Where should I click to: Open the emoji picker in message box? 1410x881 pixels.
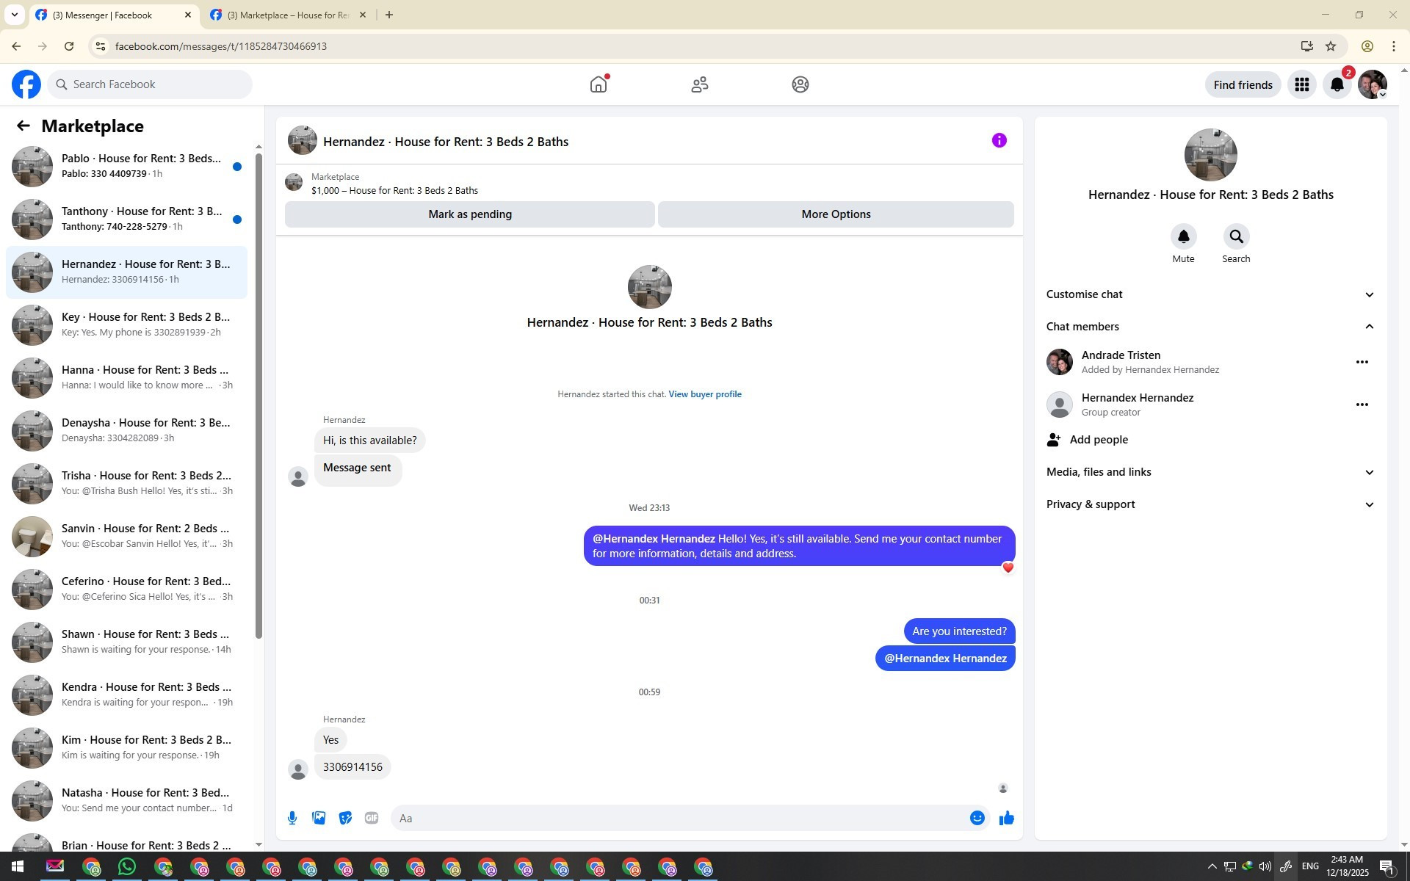coord(977,818)
